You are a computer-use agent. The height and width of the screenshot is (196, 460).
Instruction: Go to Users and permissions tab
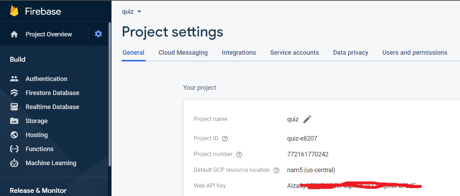coord(415,53)
